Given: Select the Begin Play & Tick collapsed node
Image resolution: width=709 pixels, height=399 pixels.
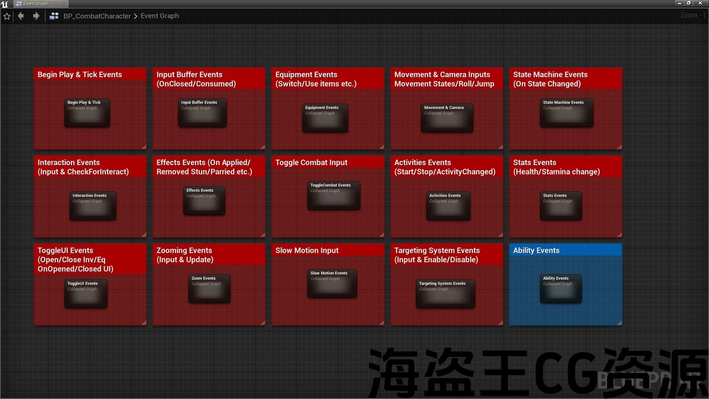Looking at the screenshot, I should click(x=87, y=113).
